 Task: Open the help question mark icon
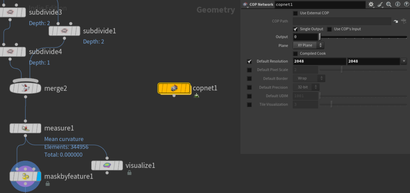(405, 4)
